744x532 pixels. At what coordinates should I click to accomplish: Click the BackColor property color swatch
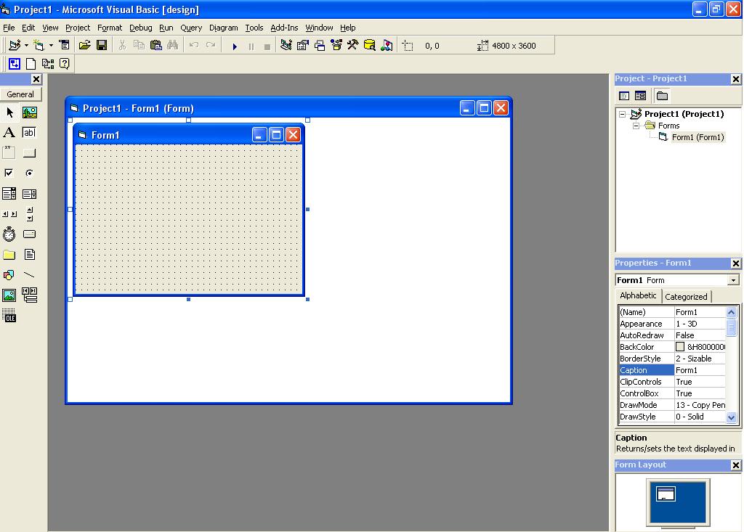point(680,347)
